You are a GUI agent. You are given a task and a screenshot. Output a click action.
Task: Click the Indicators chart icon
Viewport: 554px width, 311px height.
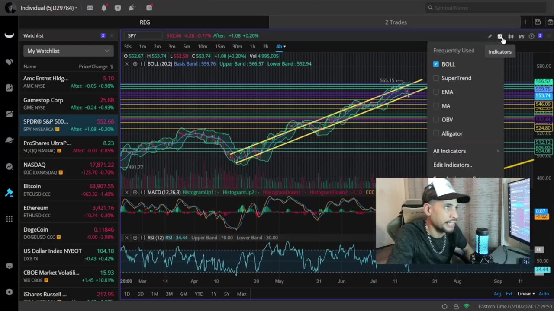click(500, 36)
